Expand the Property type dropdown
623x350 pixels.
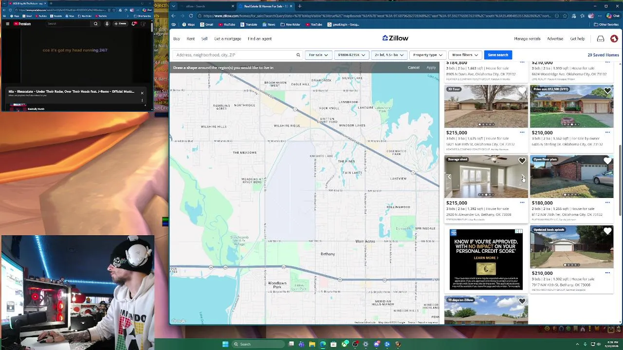point(428,55)
